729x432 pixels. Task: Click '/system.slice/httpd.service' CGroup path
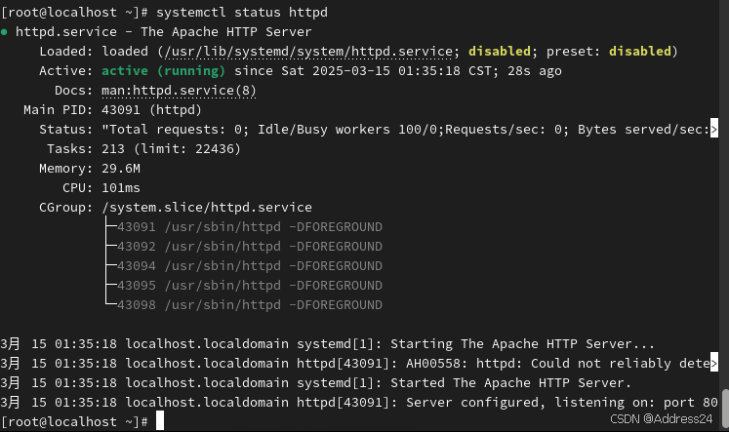click(207, 207)
